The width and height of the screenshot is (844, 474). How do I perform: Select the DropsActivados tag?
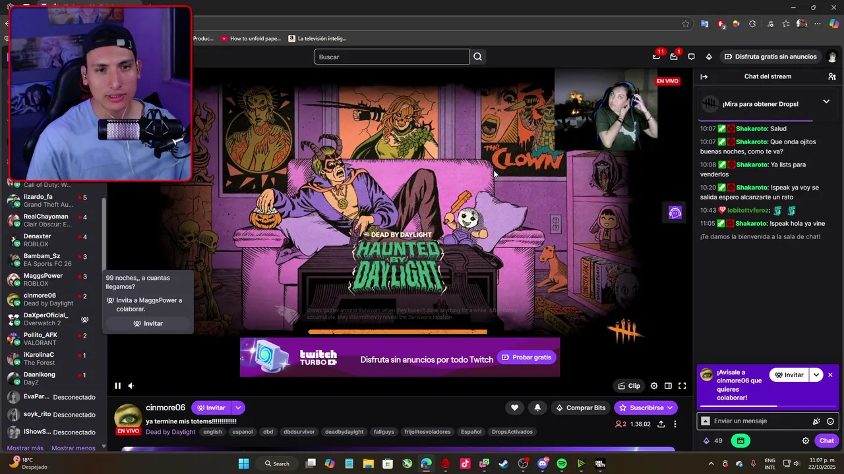pos(512,432)
